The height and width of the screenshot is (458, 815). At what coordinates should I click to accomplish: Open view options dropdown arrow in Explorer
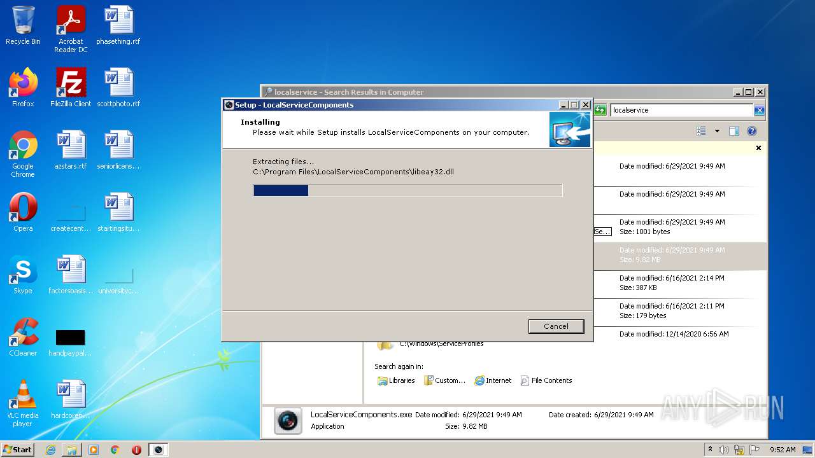click(x=717, y=131)
